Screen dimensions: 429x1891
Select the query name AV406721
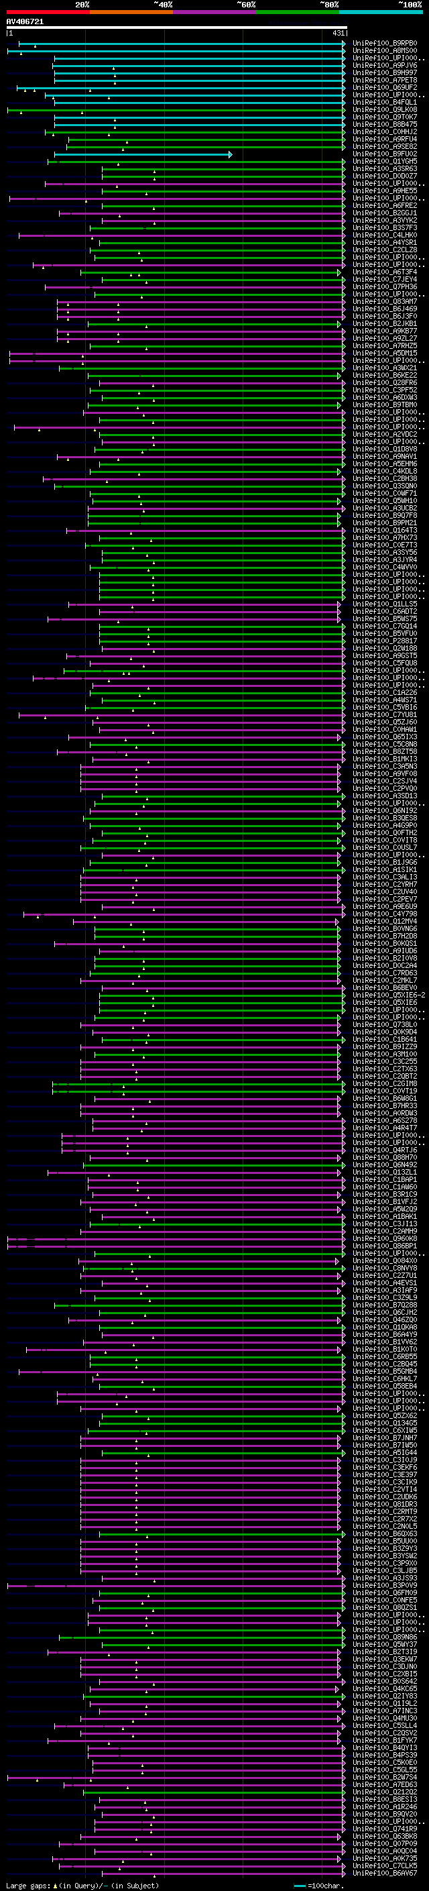pos(25,22)
